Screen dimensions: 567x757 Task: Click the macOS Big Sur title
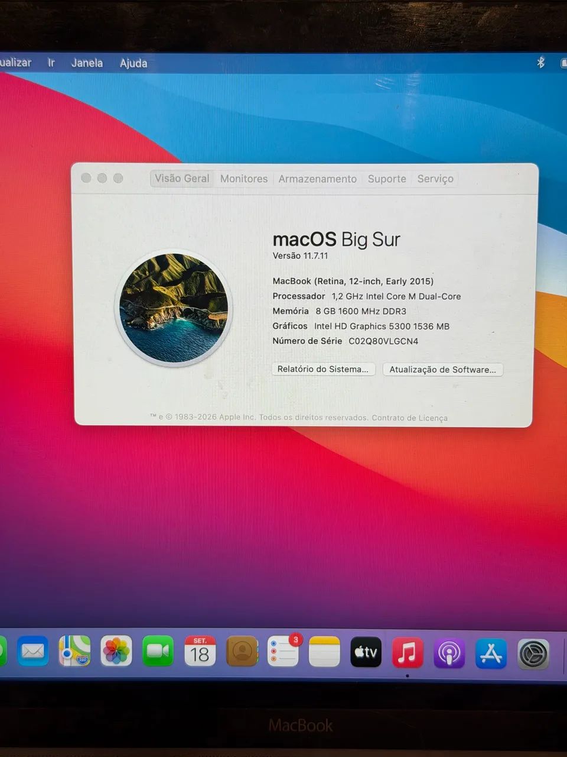pyautogui.click(x=336, y=239)
